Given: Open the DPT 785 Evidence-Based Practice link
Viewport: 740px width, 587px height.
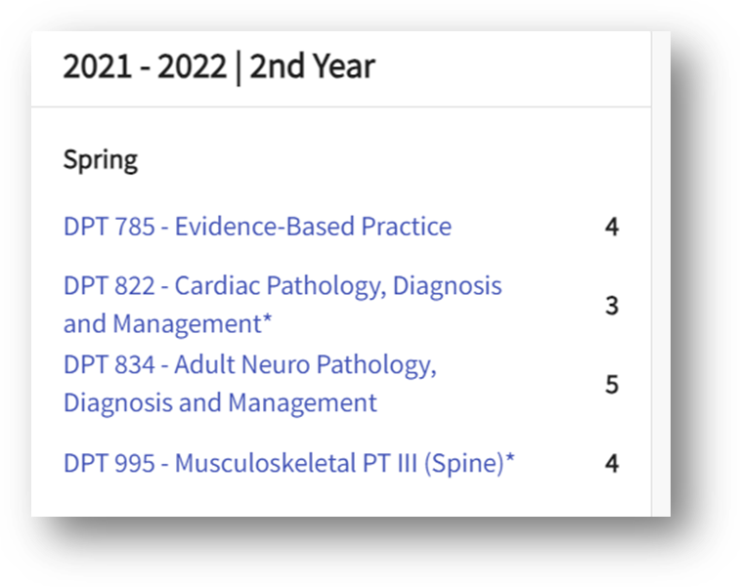Looking at the screenshot, I should pos(257,227).
